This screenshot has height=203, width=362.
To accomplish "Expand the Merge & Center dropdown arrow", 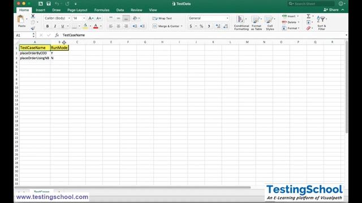I will pos(182,27).
